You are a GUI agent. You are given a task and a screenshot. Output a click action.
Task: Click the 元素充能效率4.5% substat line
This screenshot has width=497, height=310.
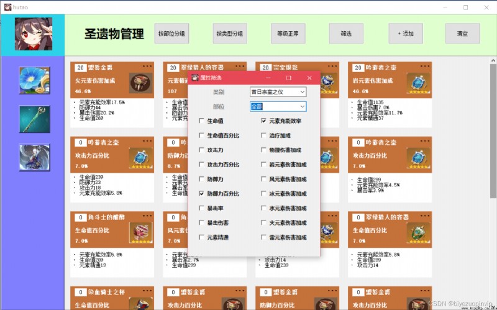378,185
